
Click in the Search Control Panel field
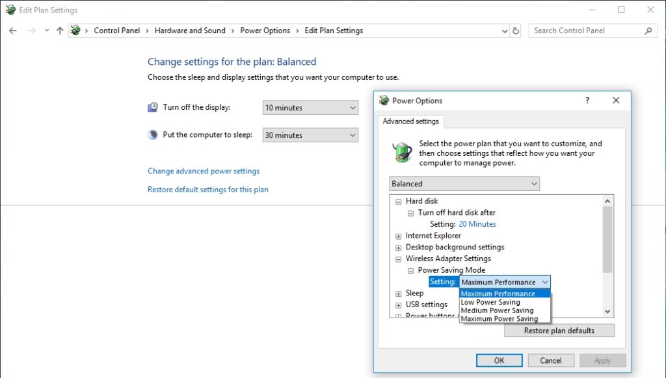click(x=585, y=31)
